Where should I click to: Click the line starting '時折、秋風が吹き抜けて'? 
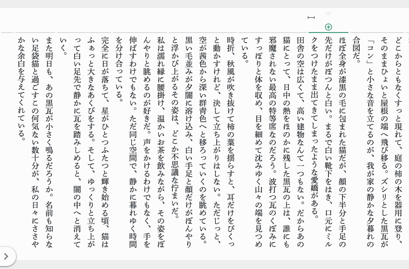point(231,142)
